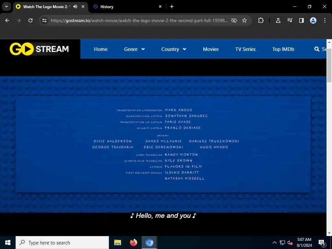332x249 pixels.
Task: View site information icon in address bar
Action: [44, 20]
